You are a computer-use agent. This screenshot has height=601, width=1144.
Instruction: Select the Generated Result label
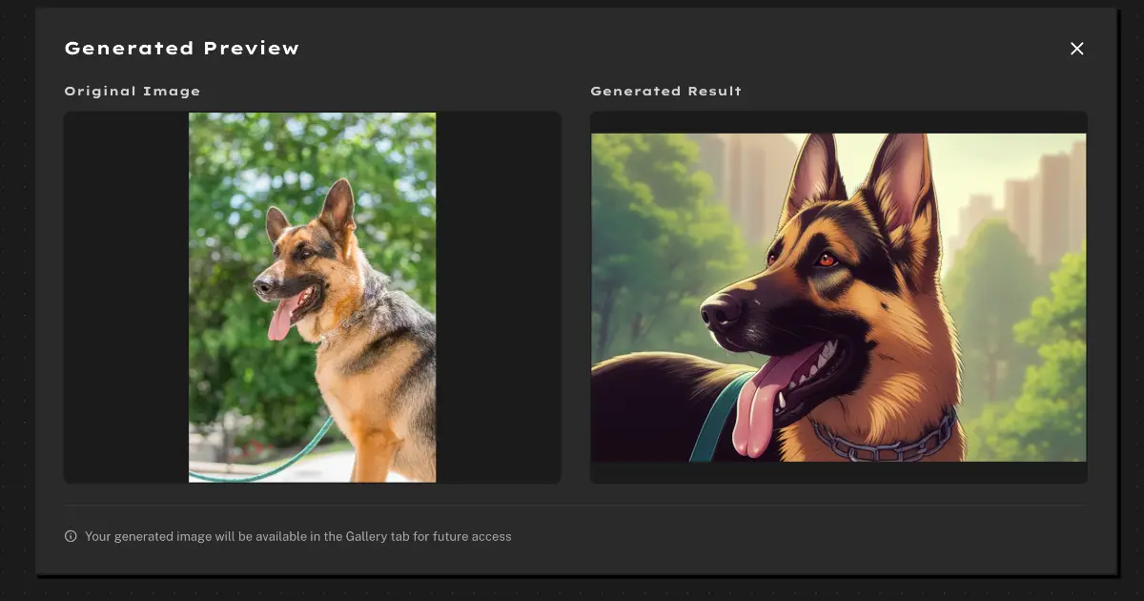click(x=665, y=92)
